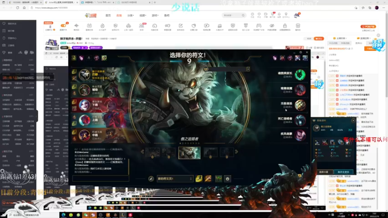Image resolution: width=388 pixels, height=218 pixels.
Task: Open the ward skin selector icon
Action: click(218, 178)
